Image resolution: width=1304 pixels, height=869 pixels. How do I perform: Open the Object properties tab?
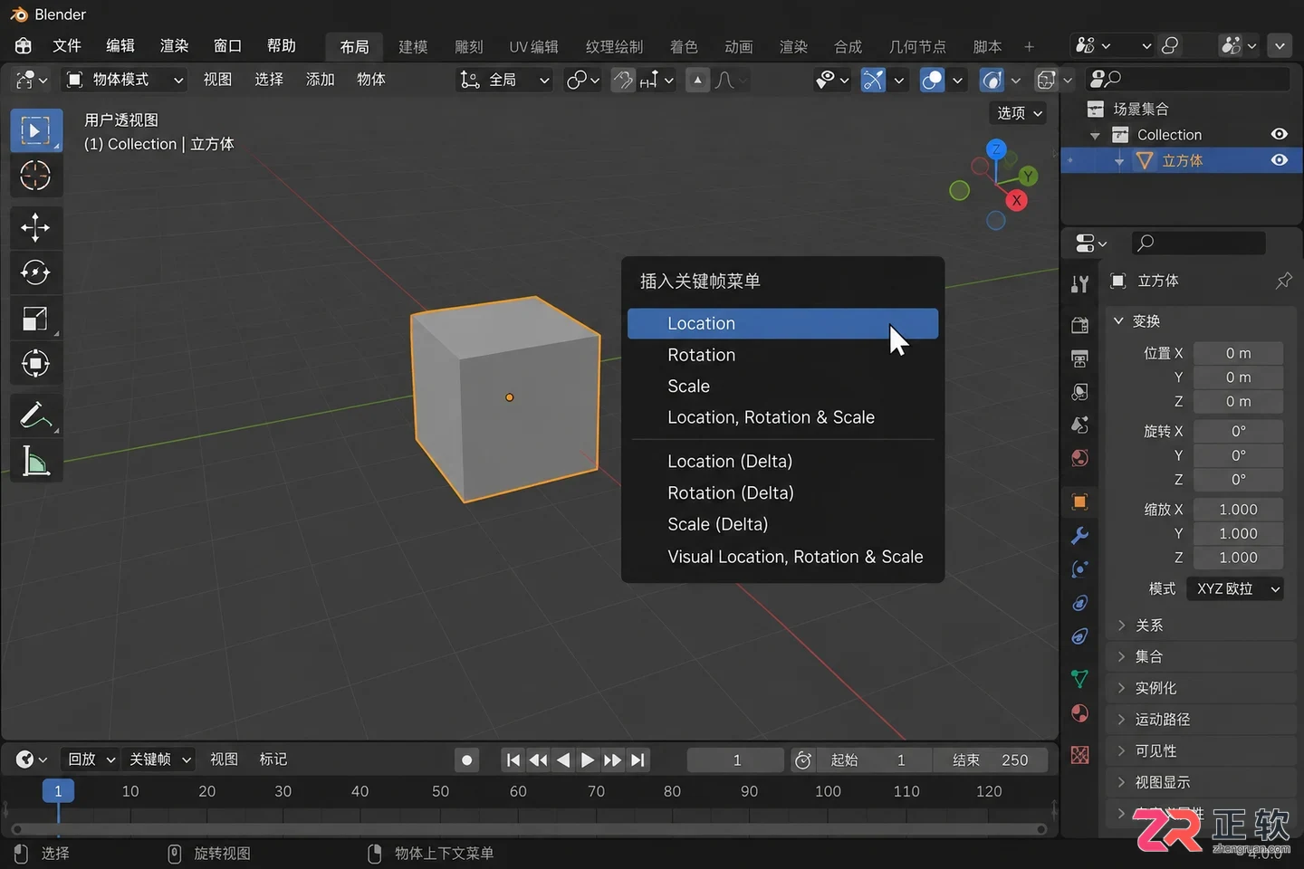1079,502
